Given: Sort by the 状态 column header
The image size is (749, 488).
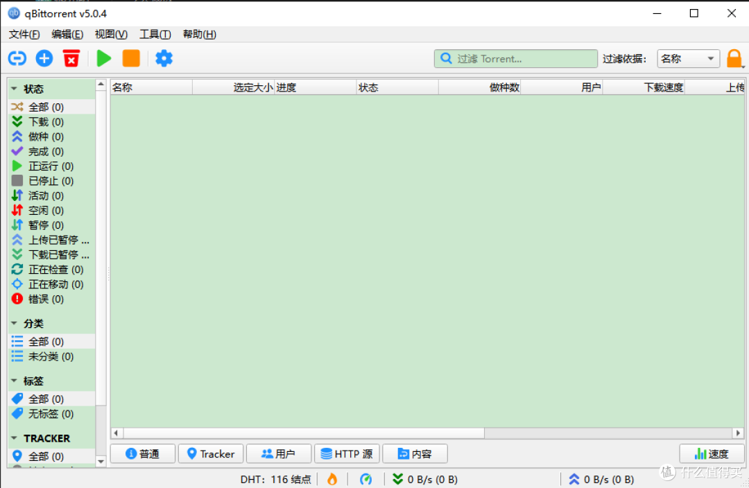Looking at the screenshot, I should point(397,87).
